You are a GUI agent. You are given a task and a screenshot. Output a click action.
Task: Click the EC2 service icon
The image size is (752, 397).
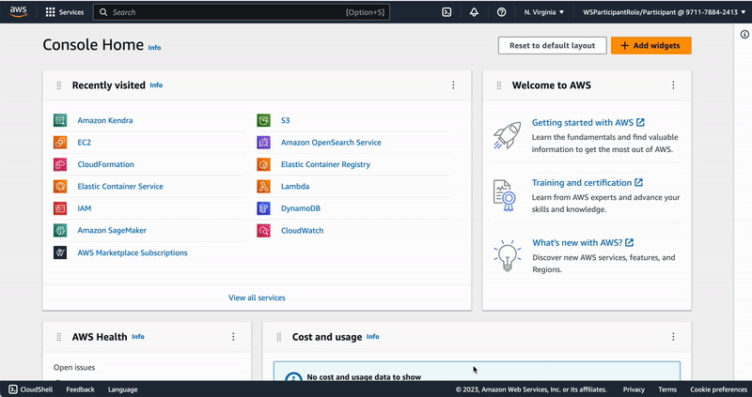[60, 143]
